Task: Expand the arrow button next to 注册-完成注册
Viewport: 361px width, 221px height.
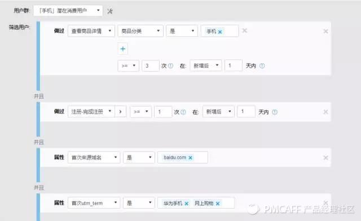Action: tap(121, 112)
